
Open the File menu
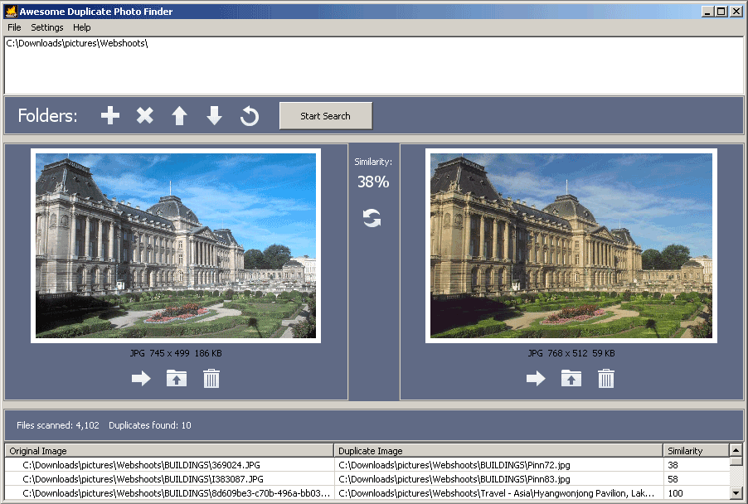(13, 27)
